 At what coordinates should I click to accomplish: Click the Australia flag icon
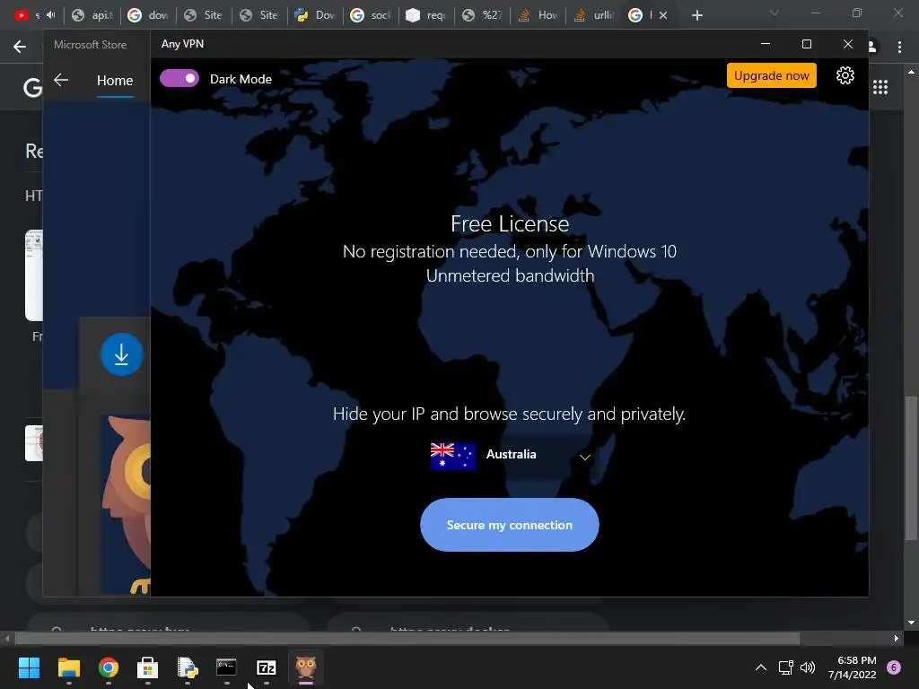coord(452,456)
